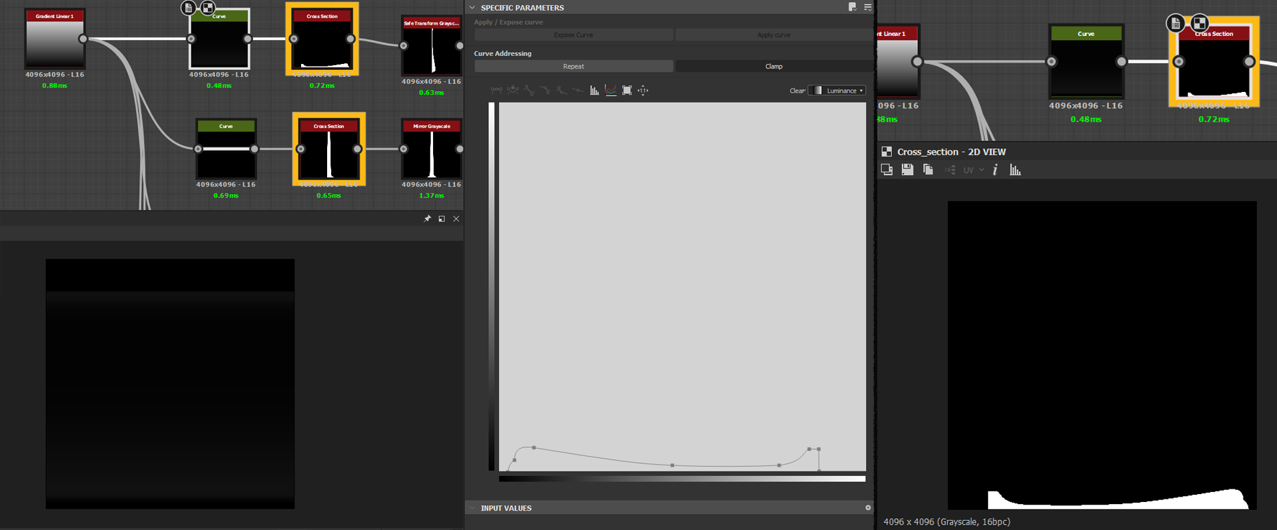Viewport: 1277px width, 530px height.
Task: Toggle the histogram display in curve editor toolbar
Action: pos(594,91)
